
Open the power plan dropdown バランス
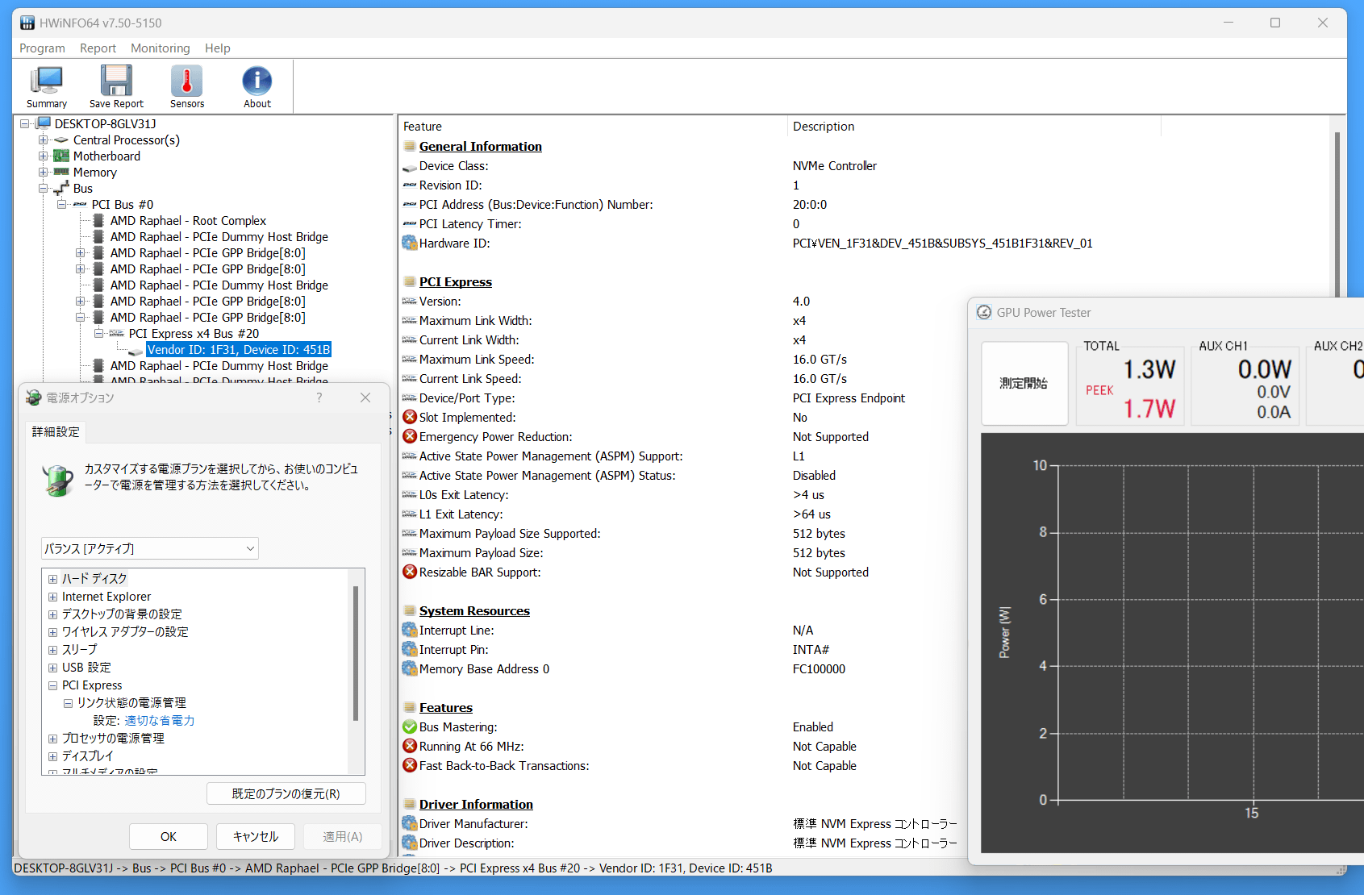(150, 548)
